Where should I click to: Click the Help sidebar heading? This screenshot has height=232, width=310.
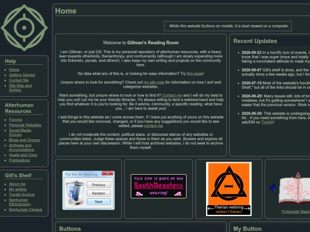pyautogui.click(x=10, y=61)
